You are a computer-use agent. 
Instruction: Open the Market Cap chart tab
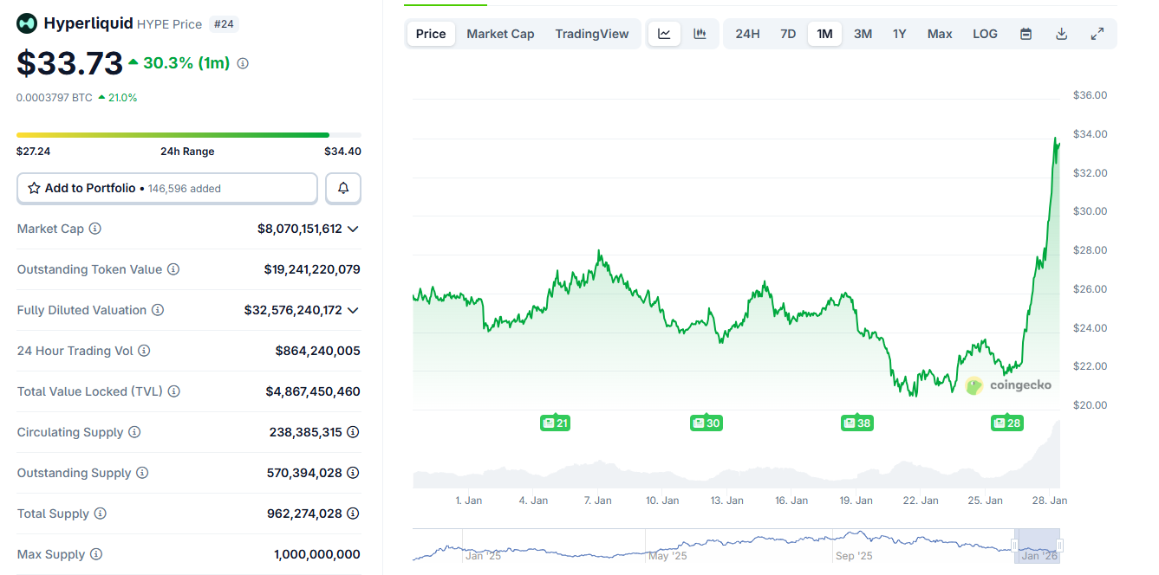(x=500, y=33)
